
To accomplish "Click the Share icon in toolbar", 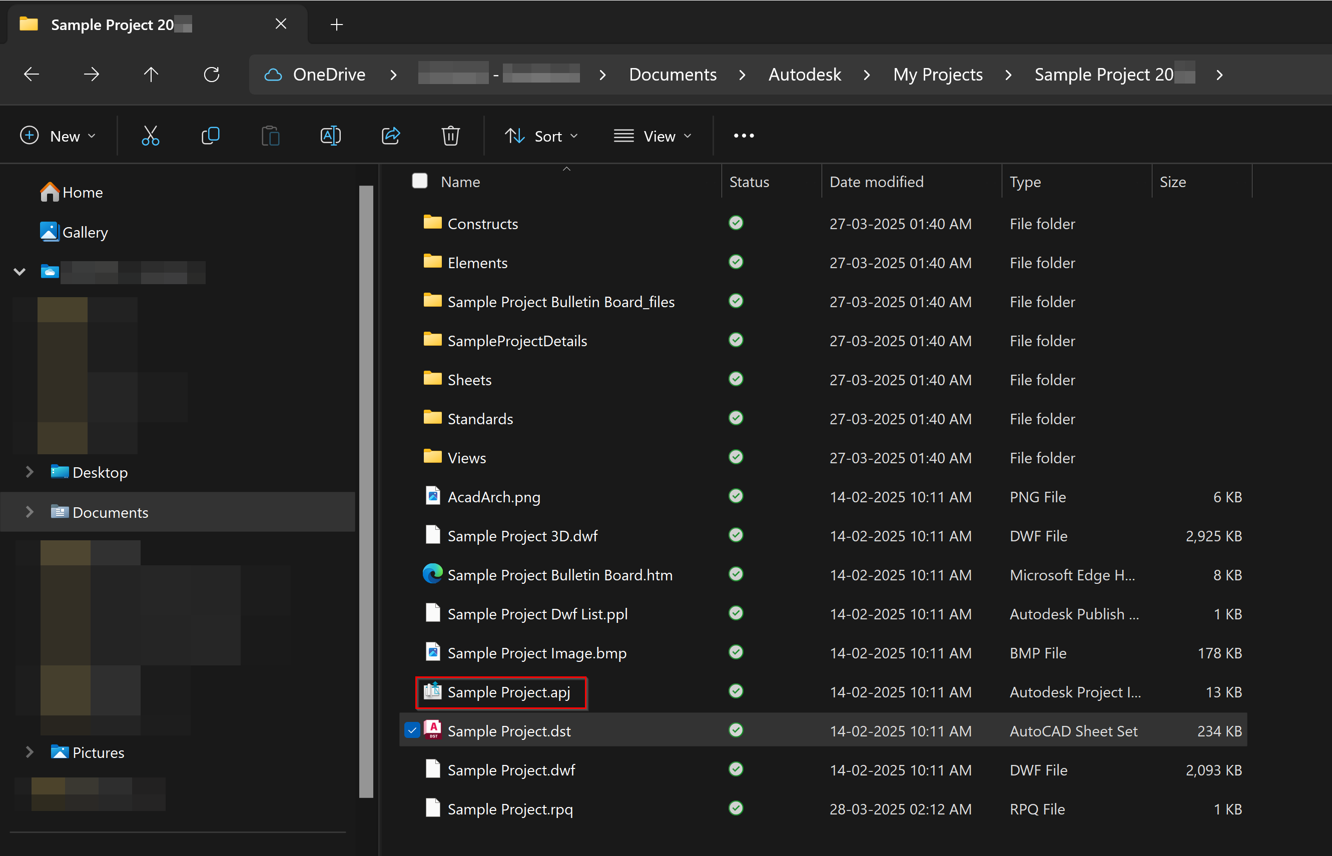I will coord(391,136).
